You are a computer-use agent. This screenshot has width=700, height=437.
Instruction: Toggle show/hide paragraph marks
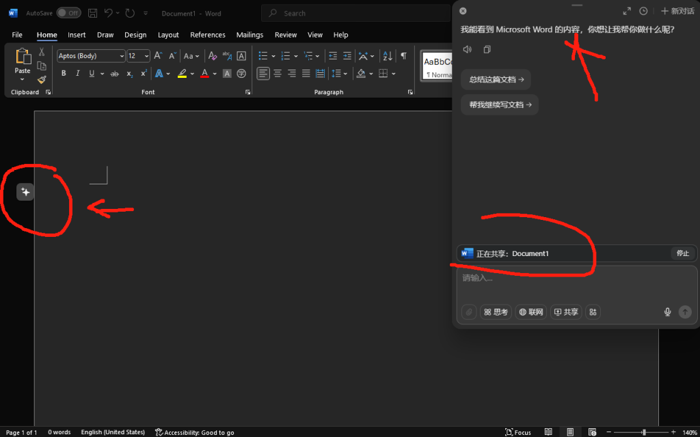pyautogui.click(x=403, y=56)
